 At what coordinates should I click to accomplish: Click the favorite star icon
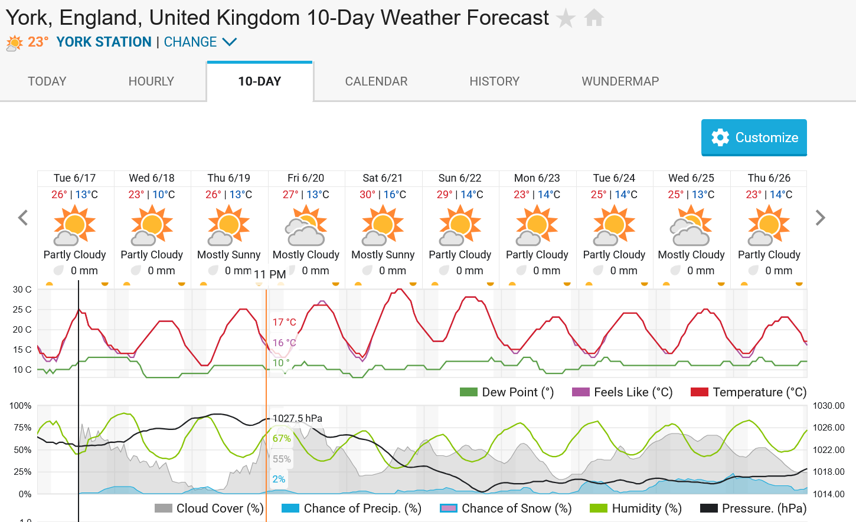[566, 18]
